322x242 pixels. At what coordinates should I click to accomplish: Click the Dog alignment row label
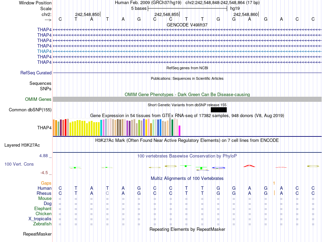tap(48, 204)
